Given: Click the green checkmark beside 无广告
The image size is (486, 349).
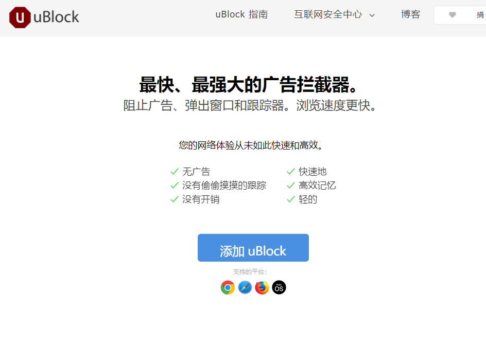Looking at the screenshot, I should [173, 171].
